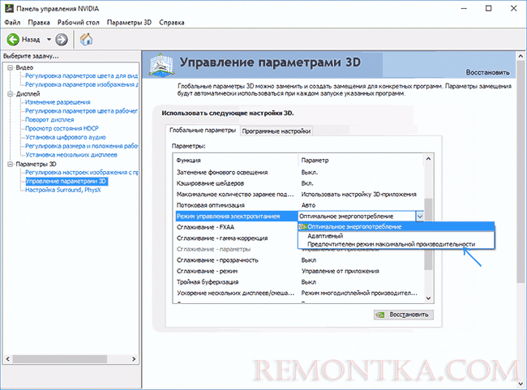Open the Home icon in toolbar
The width and height of the screenshot is (527, 390).
click(x=87, y=40)
